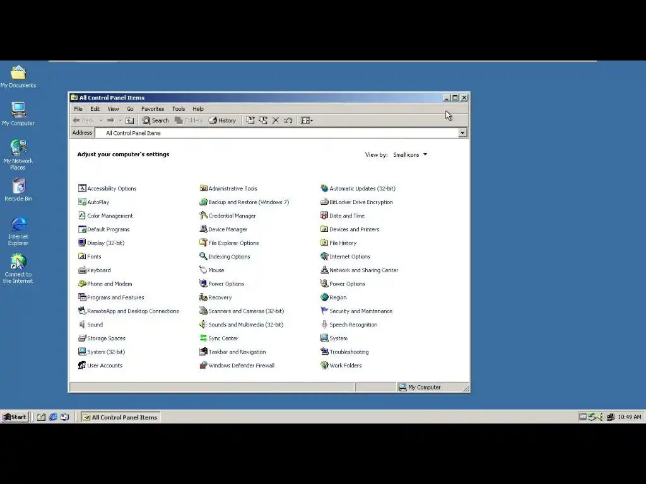Viewport: 646px width, 484px height.
Task: Open the View by Small icons dropdown
Action: 410,155
